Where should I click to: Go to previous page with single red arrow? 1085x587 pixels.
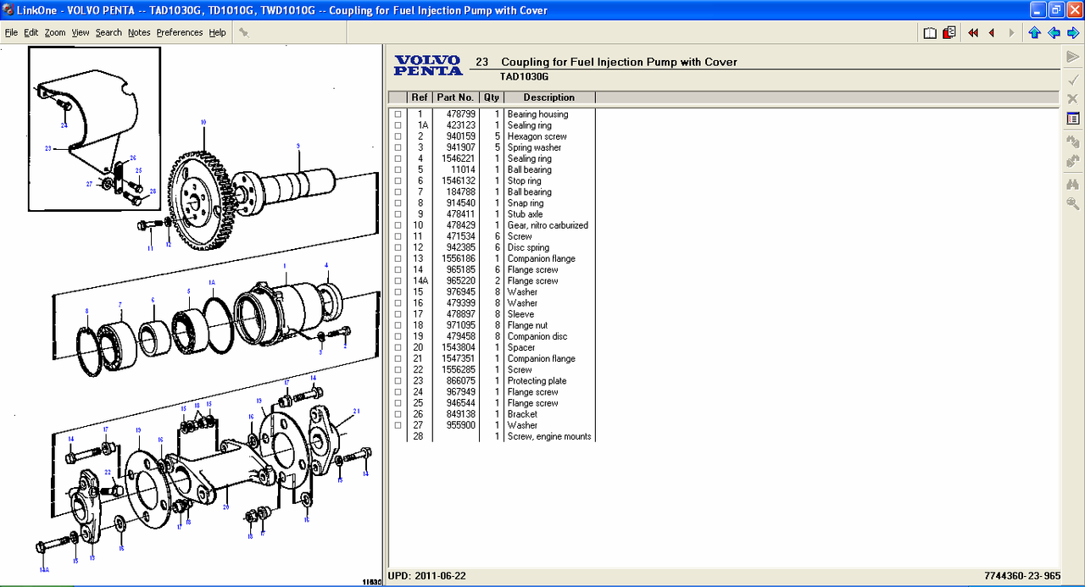[991, 32]
